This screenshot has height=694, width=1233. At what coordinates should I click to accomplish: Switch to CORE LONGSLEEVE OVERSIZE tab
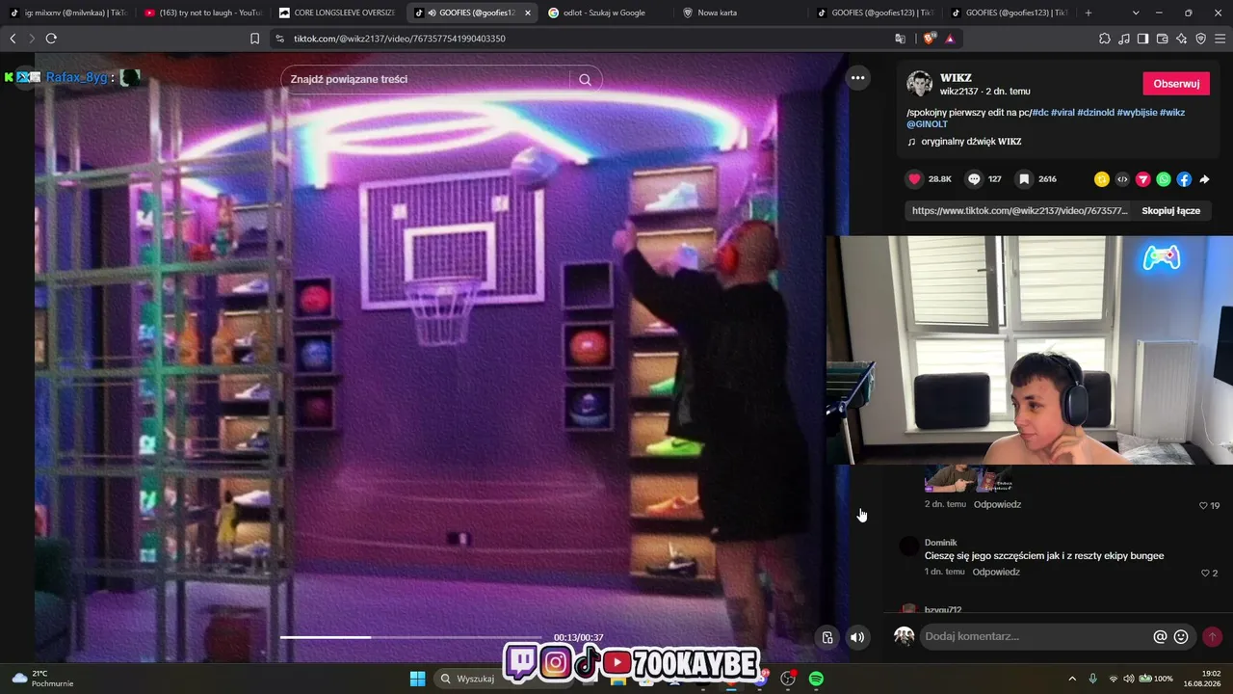click(336, 13)
